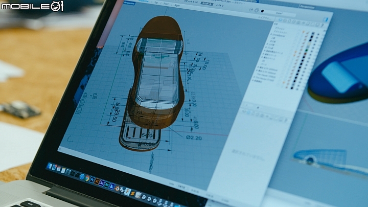This screenshot has width=368, height=207.
Task: Open the pale yellow layer color swatch
Action: click(x=309, y=43)
